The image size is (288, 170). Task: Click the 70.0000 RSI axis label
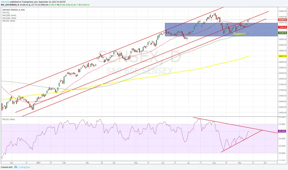coord(282,124)
